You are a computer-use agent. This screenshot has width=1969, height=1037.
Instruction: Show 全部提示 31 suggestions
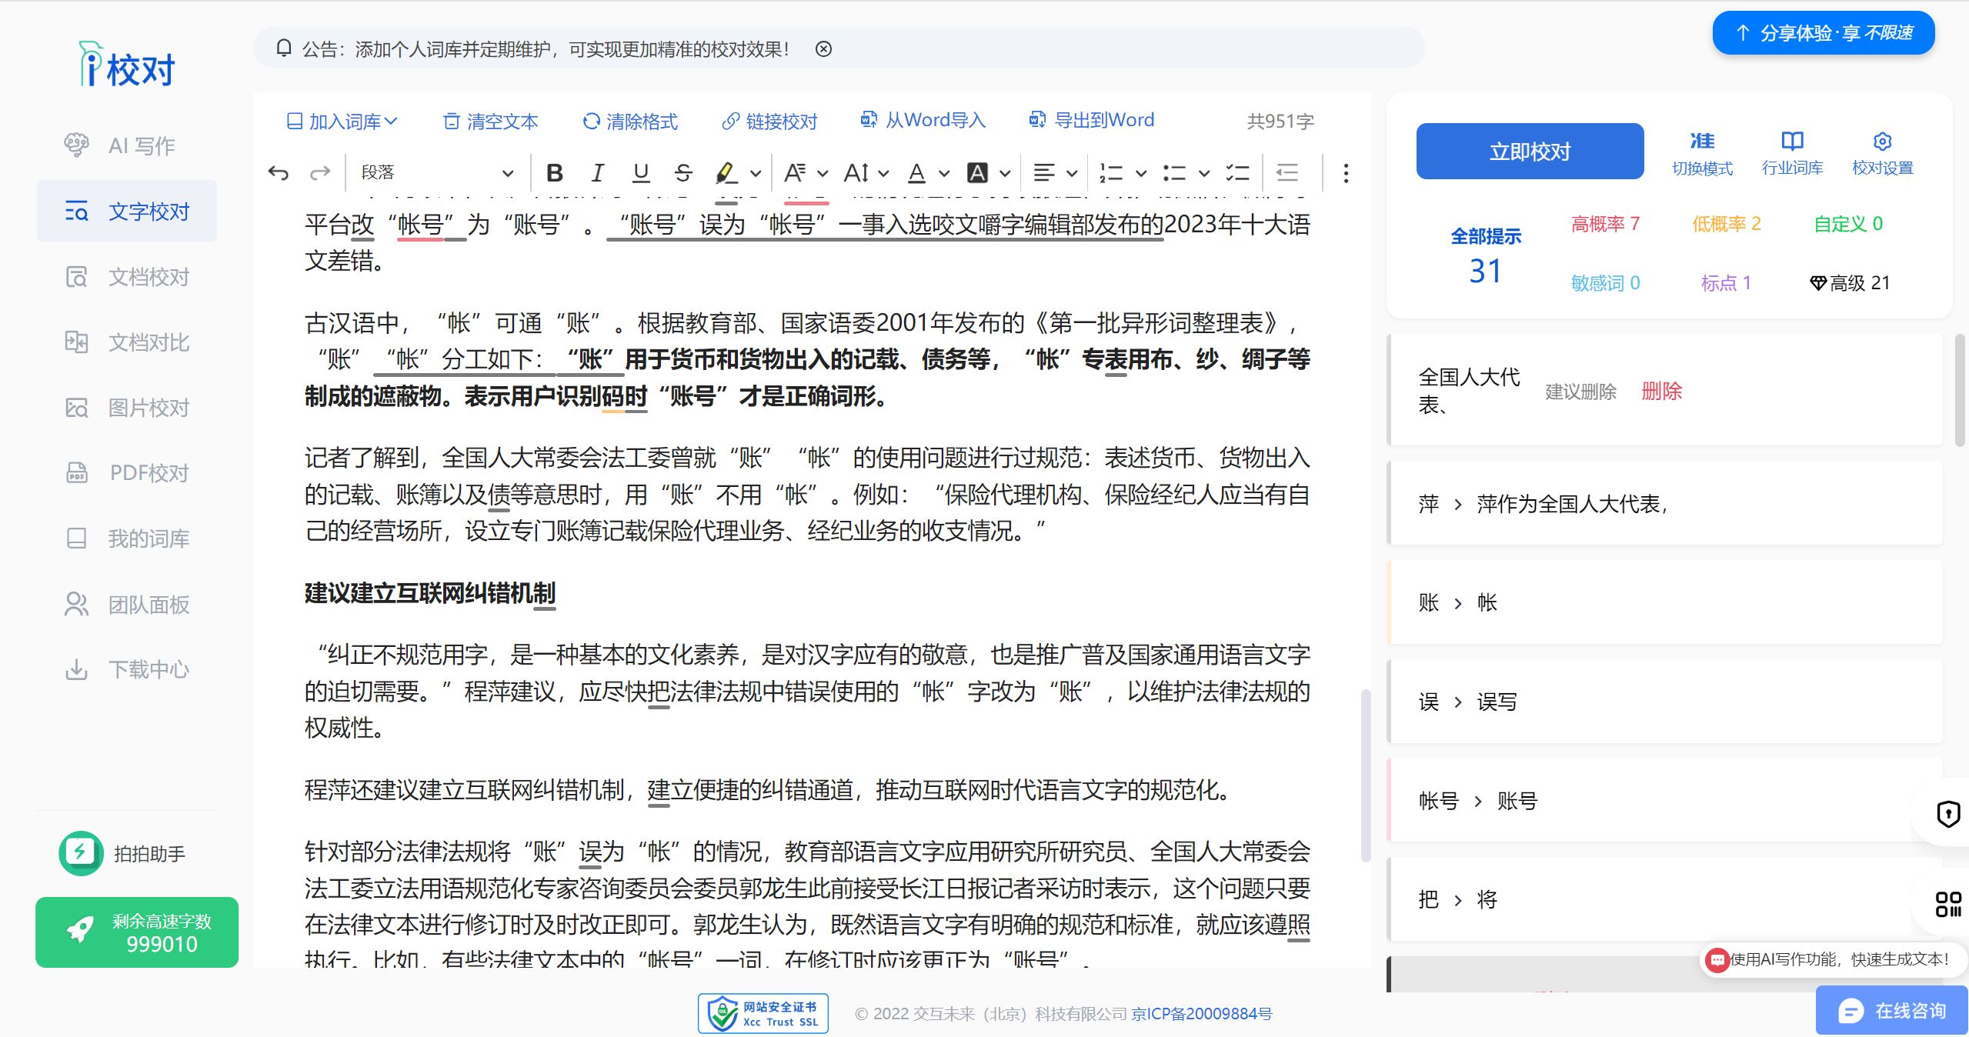pyautogui.click(x=1485, y=257)
